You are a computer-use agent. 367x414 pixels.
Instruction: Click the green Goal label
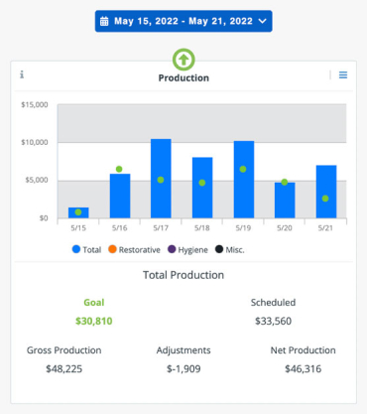pos(94,303)
